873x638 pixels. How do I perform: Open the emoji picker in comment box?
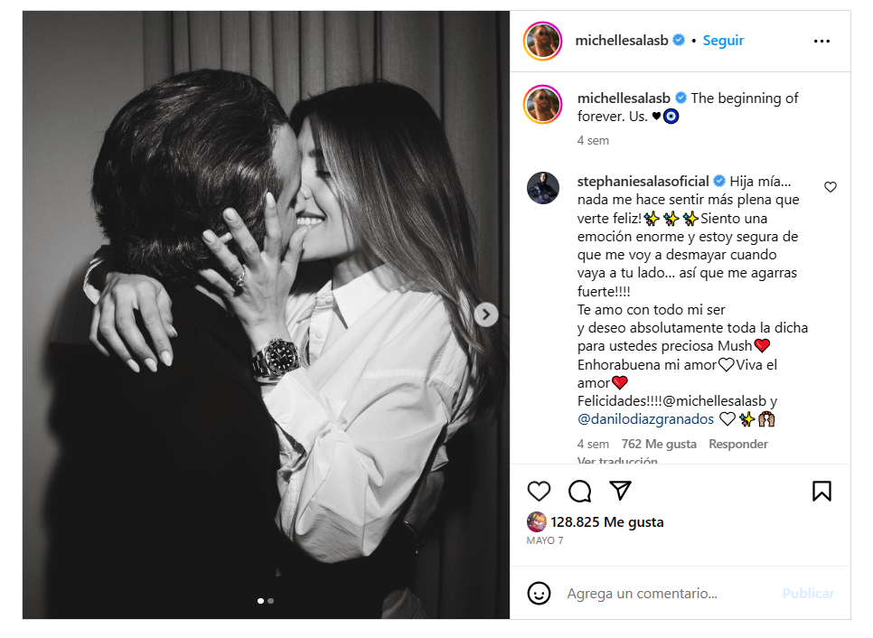tap(539, 594)
